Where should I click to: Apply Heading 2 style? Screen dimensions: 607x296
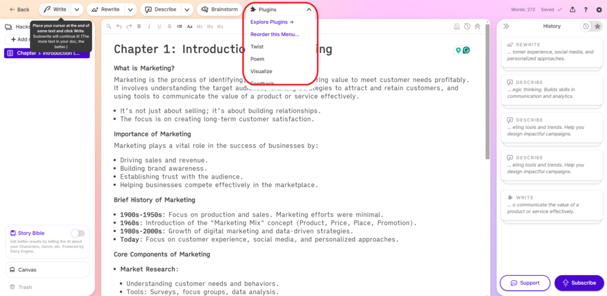(x=210, y=26)
